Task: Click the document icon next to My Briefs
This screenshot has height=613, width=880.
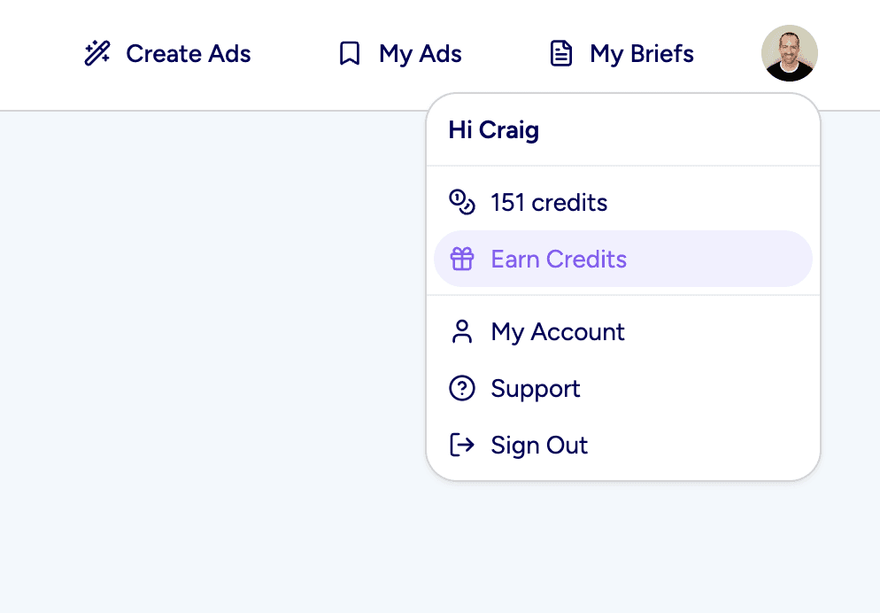Action: [560, 53]
